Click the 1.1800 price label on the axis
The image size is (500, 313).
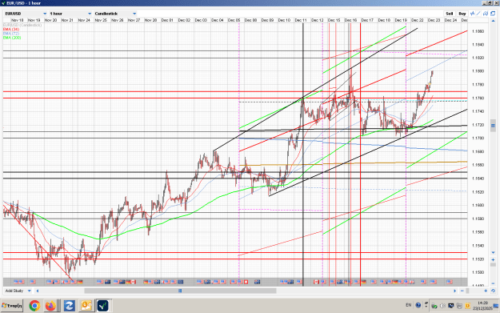[478, 71]
